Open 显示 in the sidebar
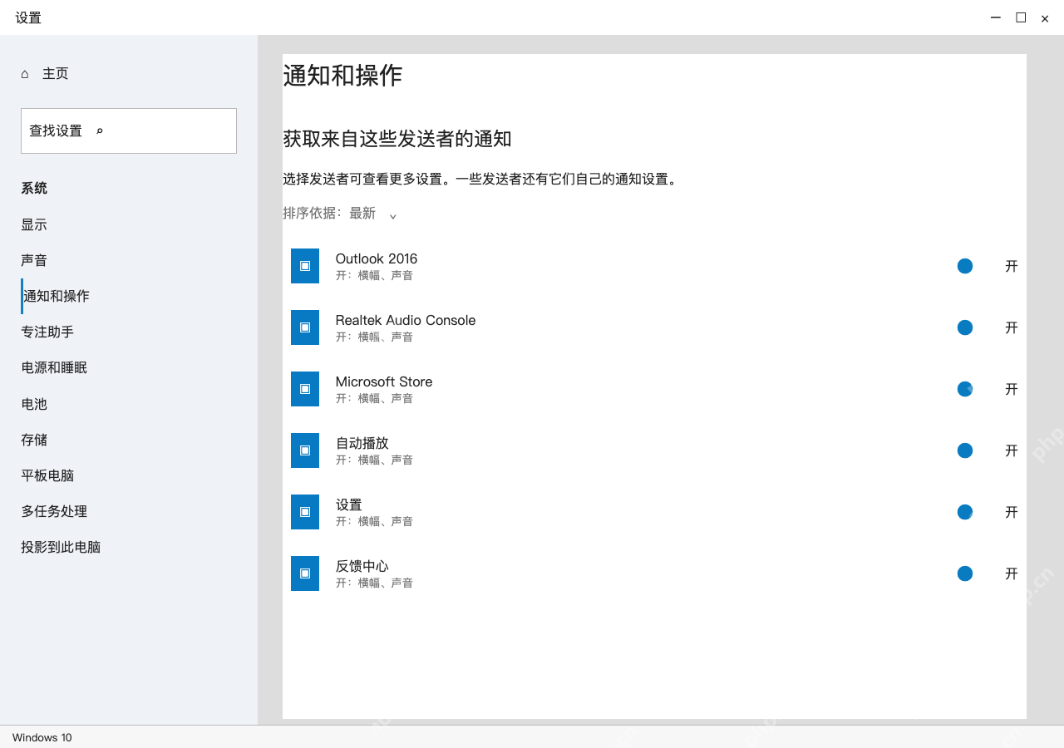 [34, 224]
